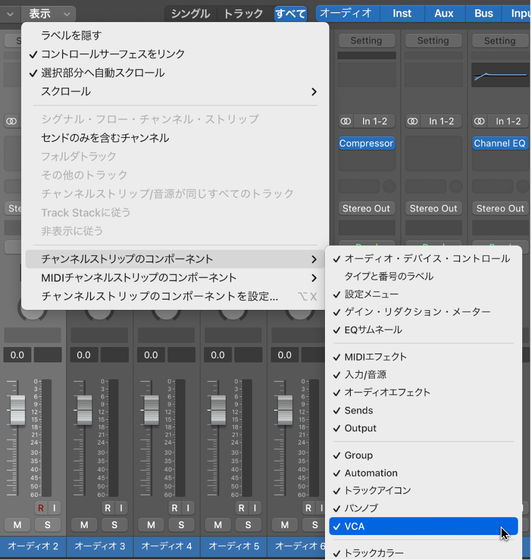Click the 0.0 gain field on オーディオ 6

284,355
